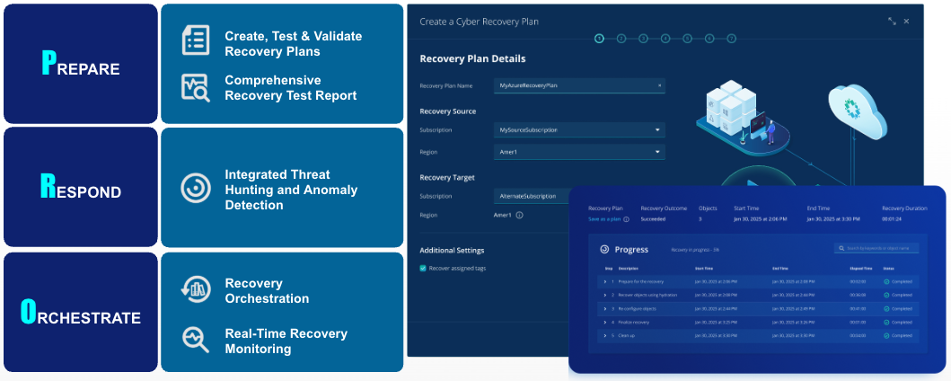Click the Save as a plan link
The height and width of the screenshot is (381, 951).
click(604, 219)
